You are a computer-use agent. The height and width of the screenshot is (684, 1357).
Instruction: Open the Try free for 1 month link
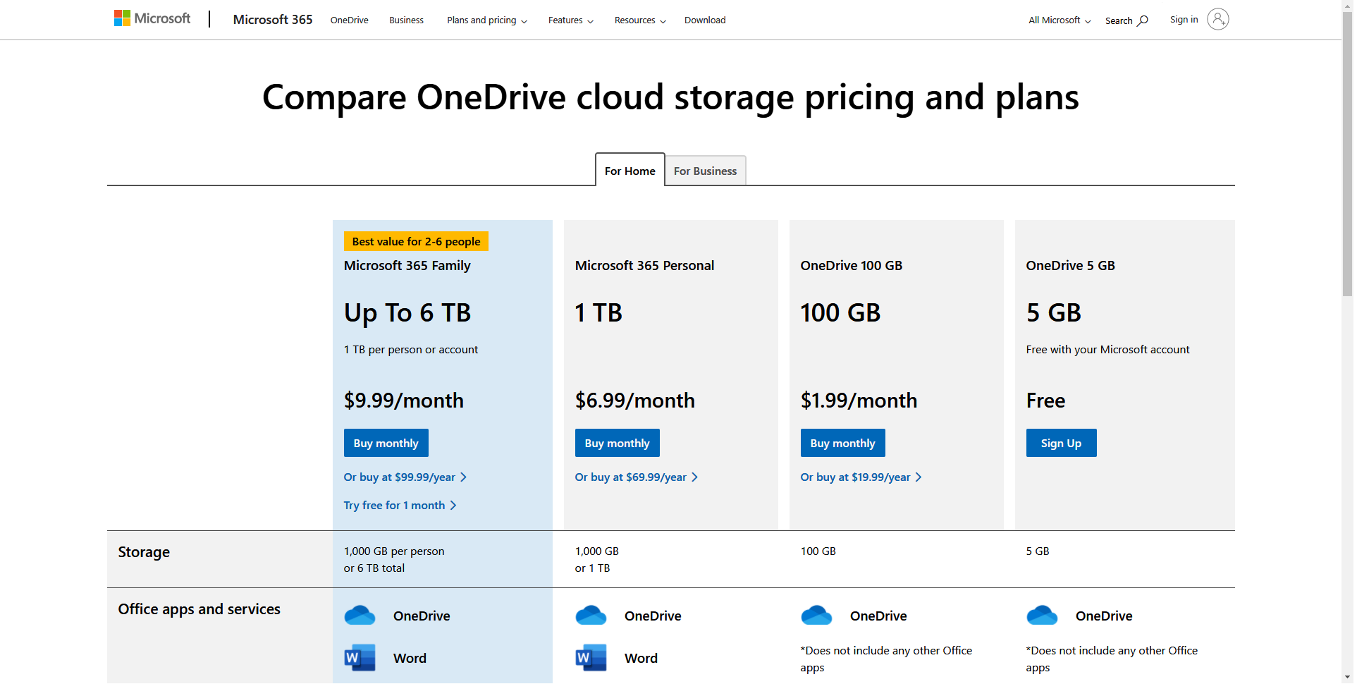(x=400, y=506)
